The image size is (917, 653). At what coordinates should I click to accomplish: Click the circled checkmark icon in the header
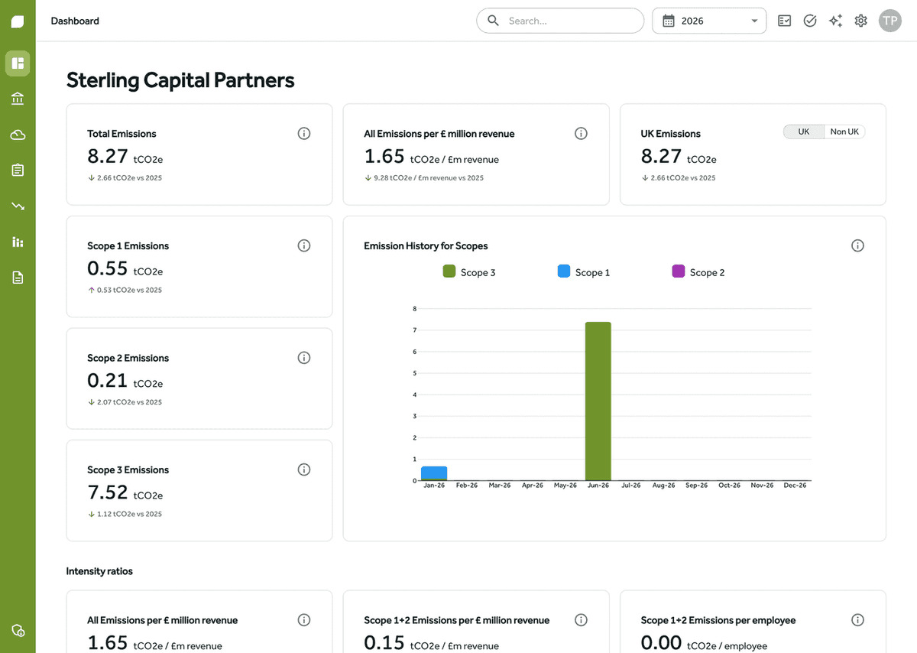coord(810,21)
